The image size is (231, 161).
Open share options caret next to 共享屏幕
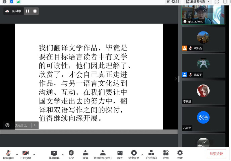pos(63,155)
